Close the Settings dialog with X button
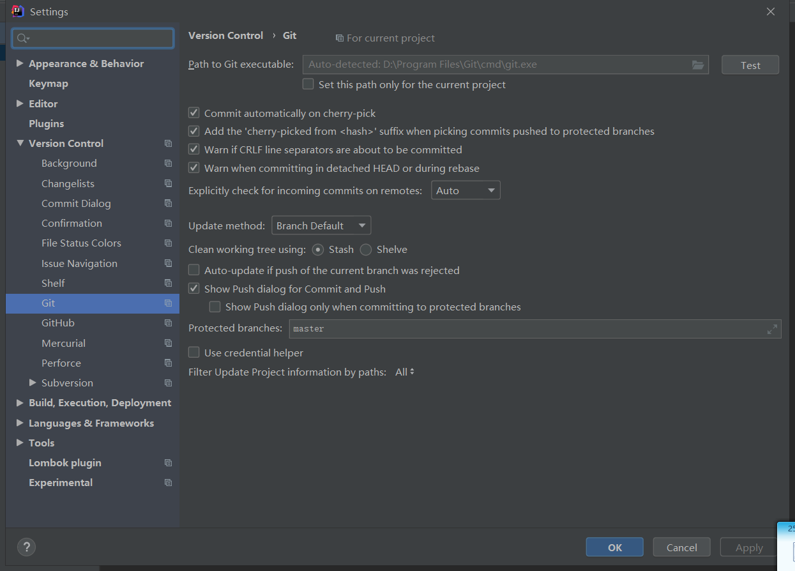Viewport: 795px width, 571px height. tap(771, 11)
